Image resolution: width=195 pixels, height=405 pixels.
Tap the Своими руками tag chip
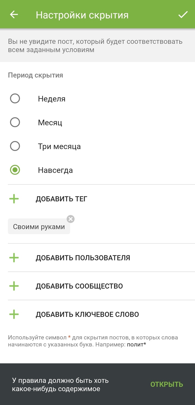coord(39,227)
